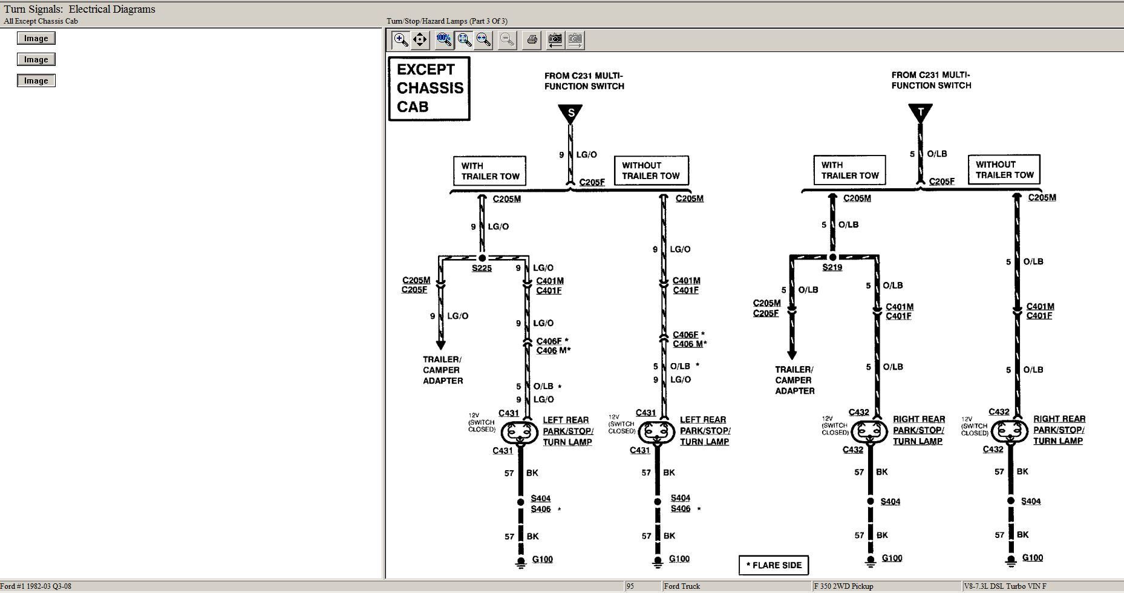Fit diagram to width using magnifier
This screenshot has width=1124, height=593.
(483, 40)
